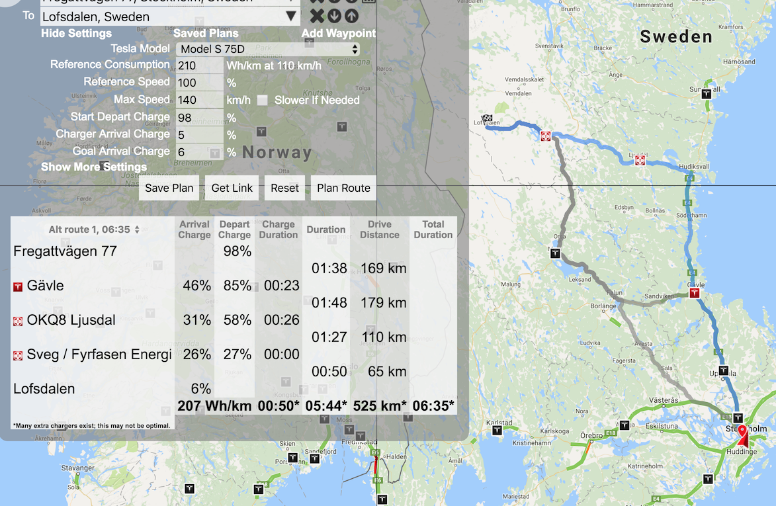Focus the To destination field
The height and width of the screenshot is (506, 776).
click(x=170, y=17)
